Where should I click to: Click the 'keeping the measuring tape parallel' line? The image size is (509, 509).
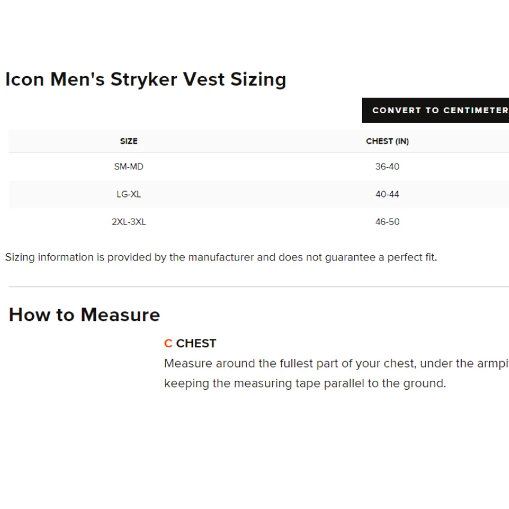click(305, 383)
